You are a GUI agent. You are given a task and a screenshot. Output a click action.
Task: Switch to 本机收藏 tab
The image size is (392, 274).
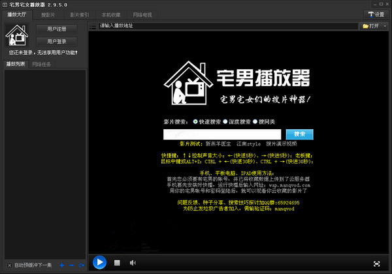coord(111,15)
